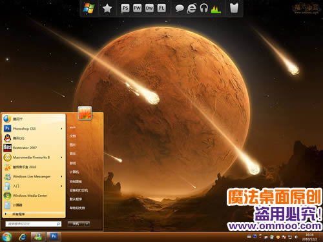Click the shutdown button
The height and width of the screenshot is (242, 323).
click(x=76, y=224)
